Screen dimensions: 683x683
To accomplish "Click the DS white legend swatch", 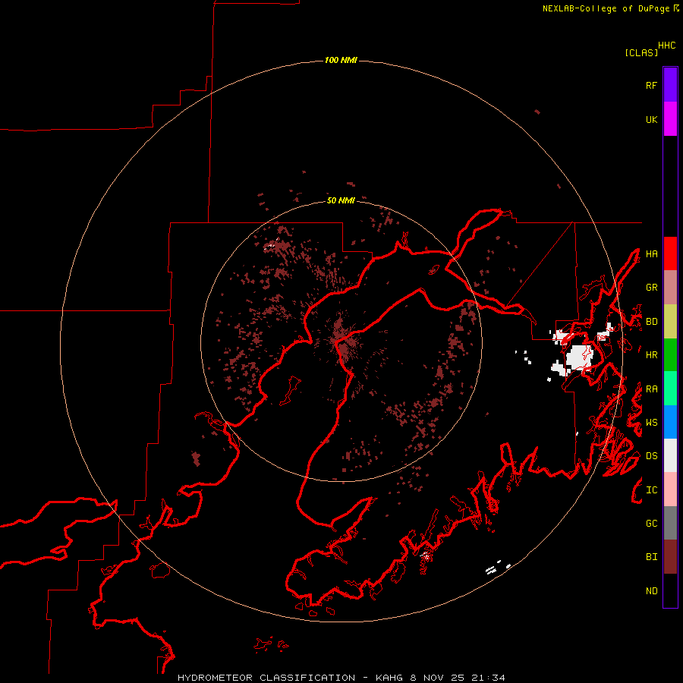I will [x=670, y=455].
